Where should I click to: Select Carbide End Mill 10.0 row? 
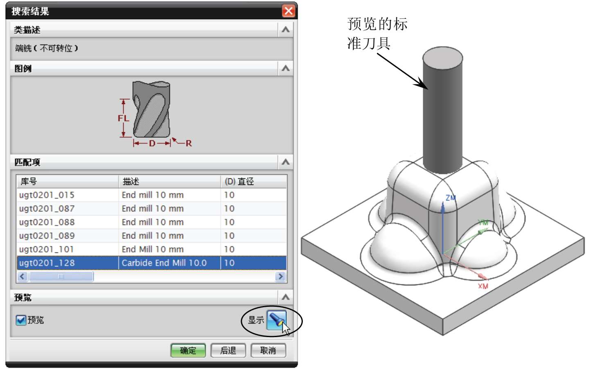164,263
